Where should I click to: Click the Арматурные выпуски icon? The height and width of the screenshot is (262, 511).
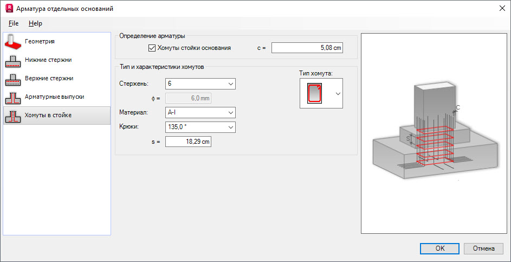[12, 97]
